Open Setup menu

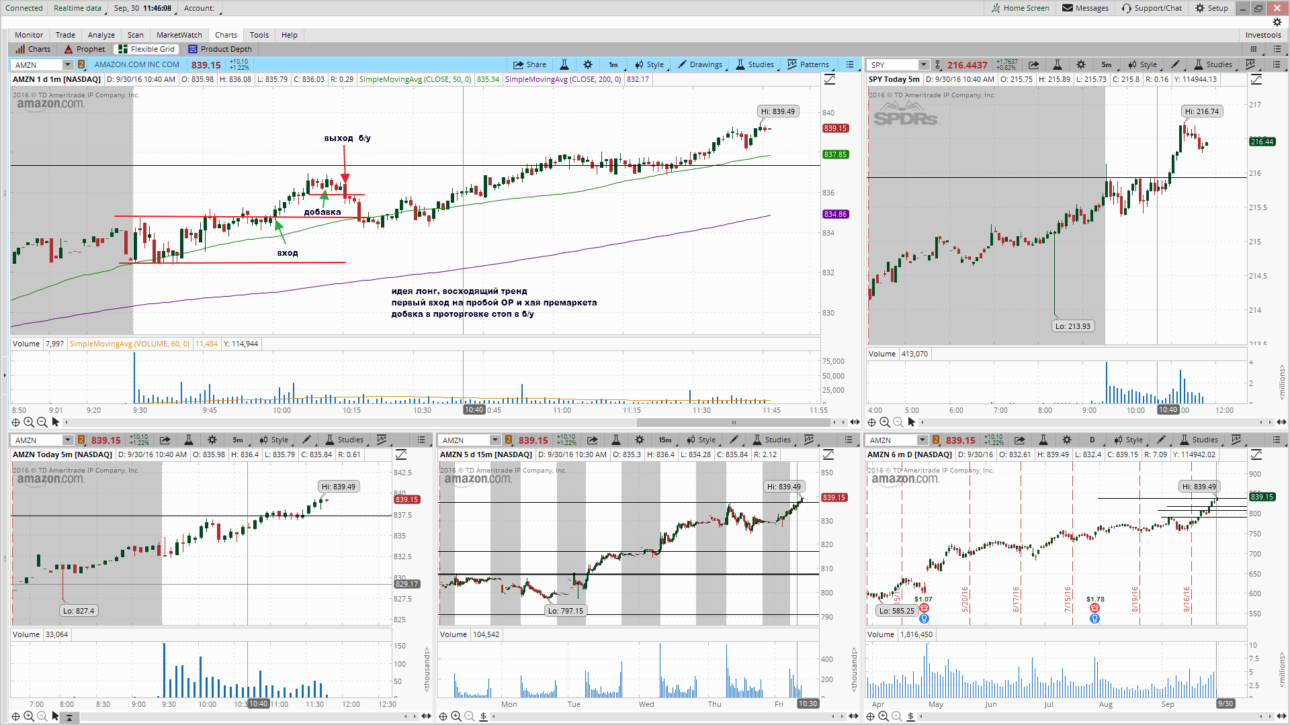click(1211, 8)
